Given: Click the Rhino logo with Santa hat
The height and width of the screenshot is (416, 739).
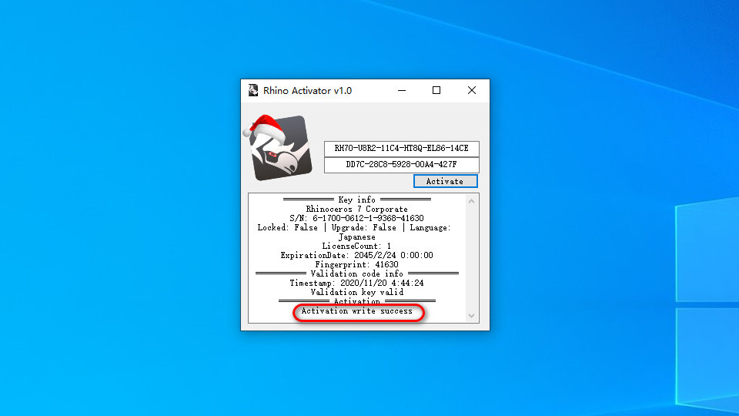Looking at the screenshot, I should (x=279, y=148).
